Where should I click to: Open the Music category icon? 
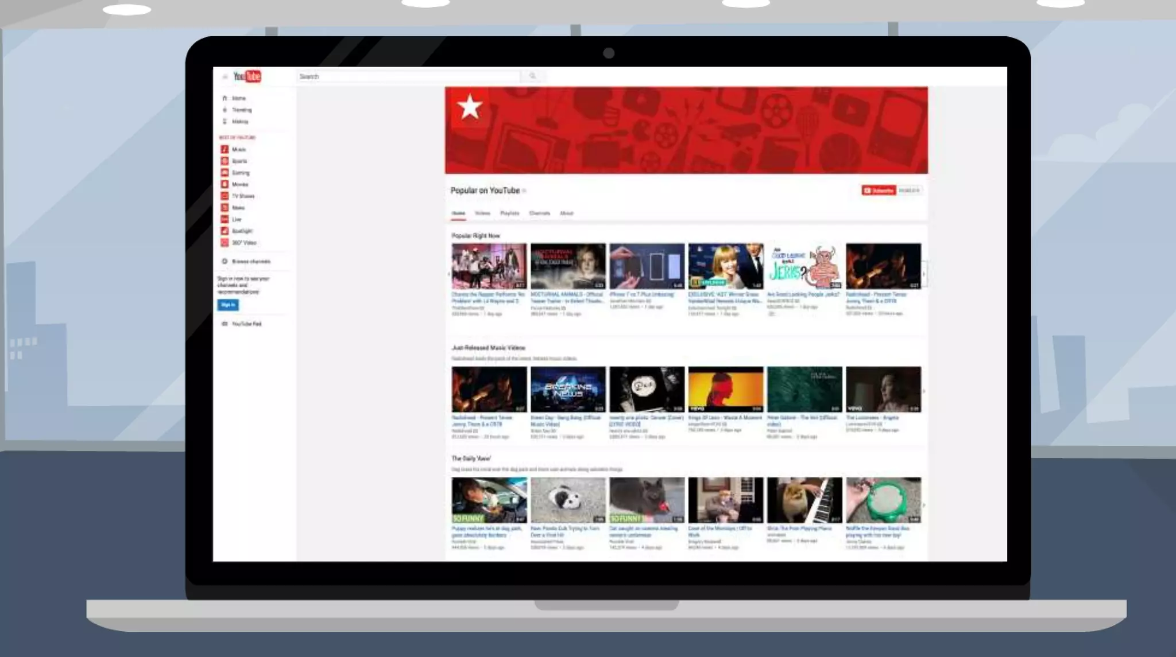pos(225,149)
